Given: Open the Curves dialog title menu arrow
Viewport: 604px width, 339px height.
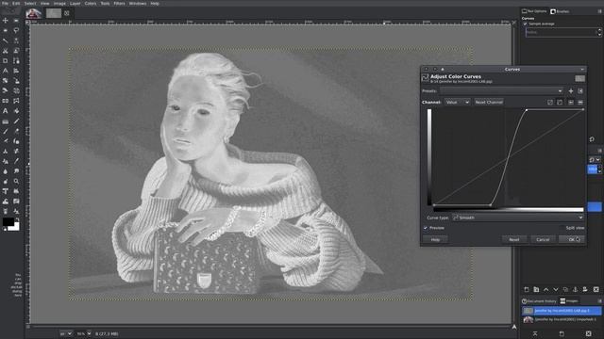Looking at the screenshot, I should tap(581, 69).
